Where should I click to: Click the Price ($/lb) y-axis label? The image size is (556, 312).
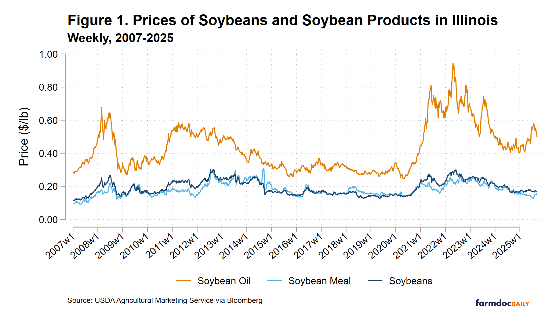[x=24, y=137]
